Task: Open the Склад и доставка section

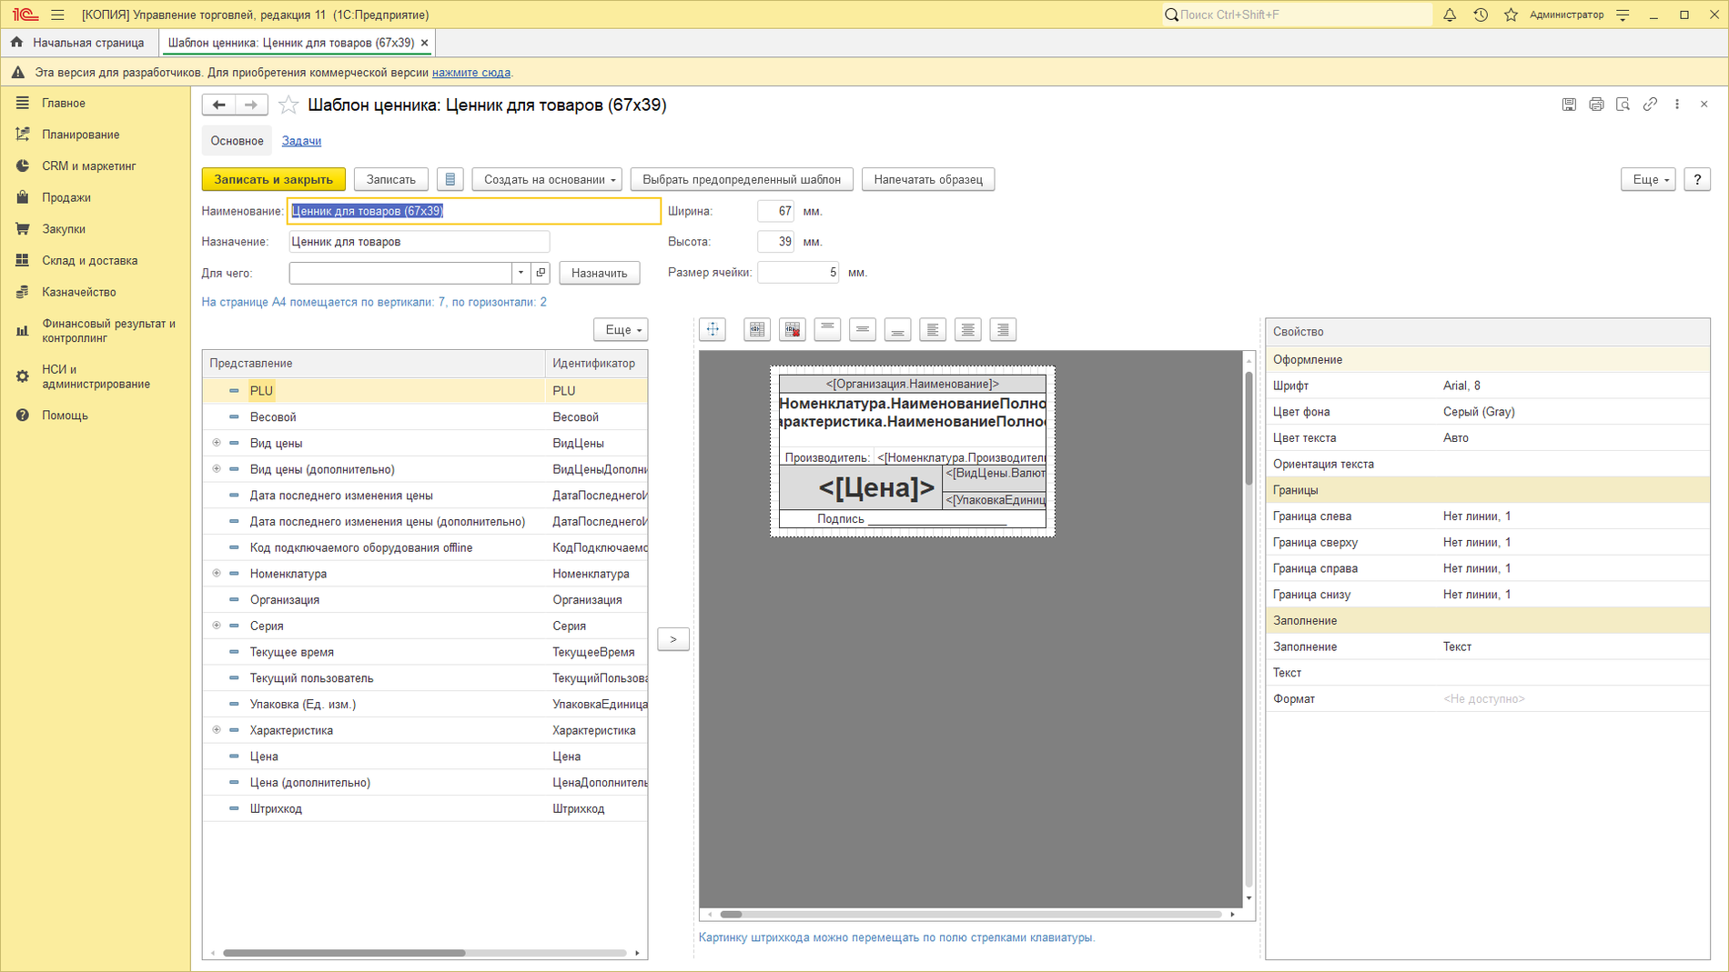Action: pos(89,260)
